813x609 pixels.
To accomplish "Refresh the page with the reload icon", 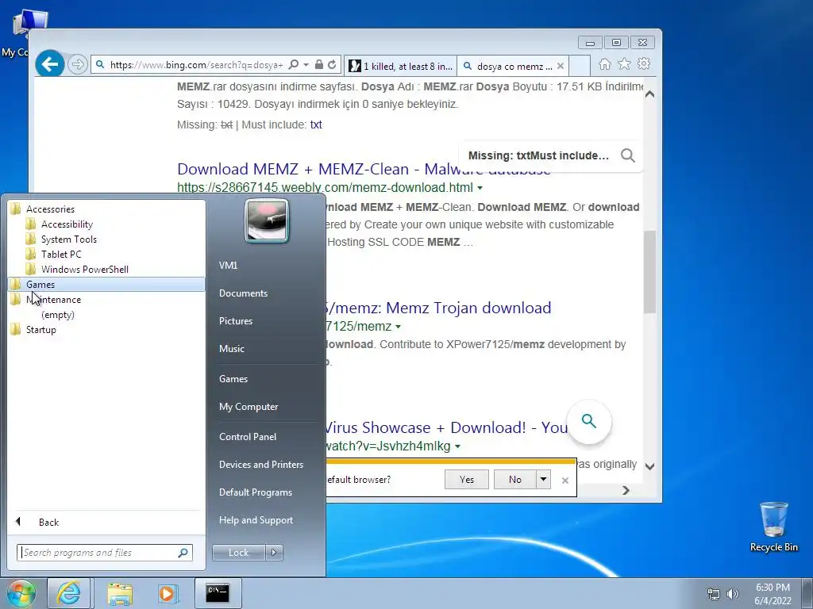I will (x=332, y=65).
